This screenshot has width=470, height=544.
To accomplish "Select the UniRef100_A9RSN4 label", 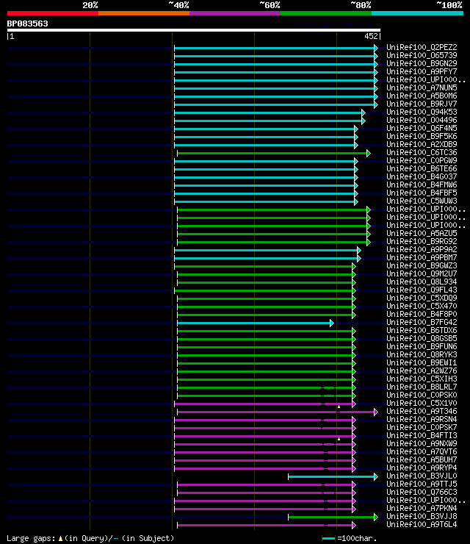I will click(x=422, y=420).
